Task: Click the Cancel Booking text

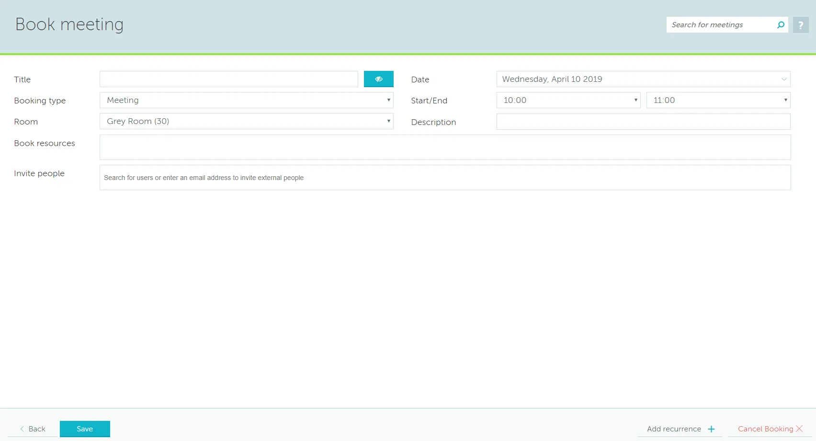Action: [765, 429]
